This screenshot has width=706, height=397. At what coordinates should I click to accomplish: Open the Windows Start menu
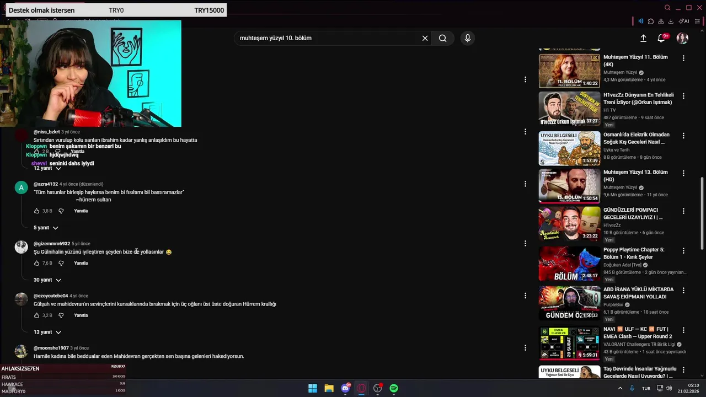pyautogui.click(x=313, y=388)
